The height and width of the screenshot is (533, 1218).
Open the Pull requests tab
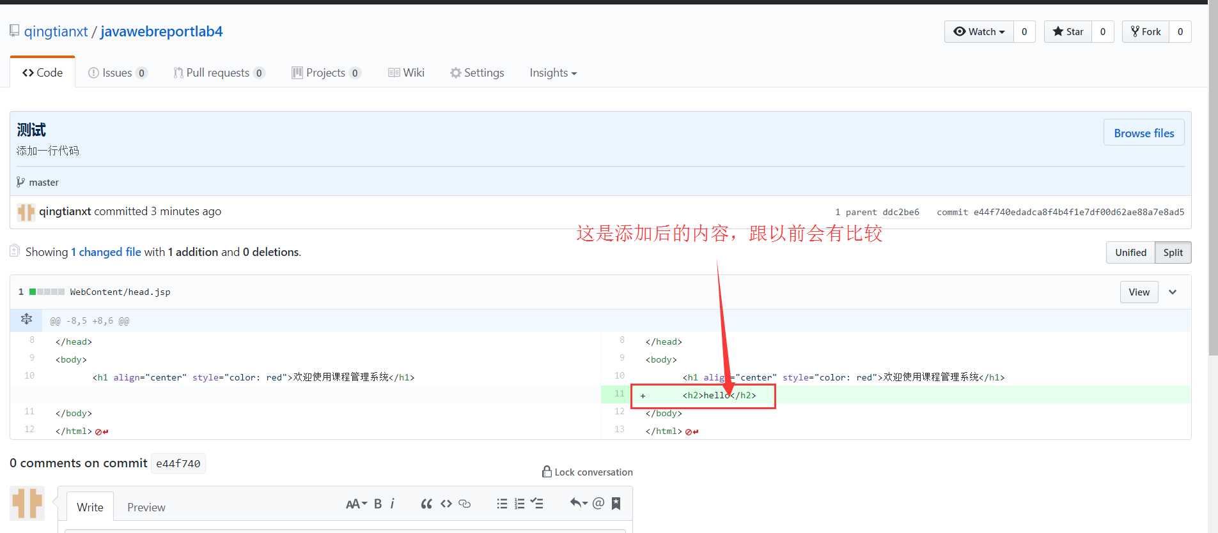(219, 73)
